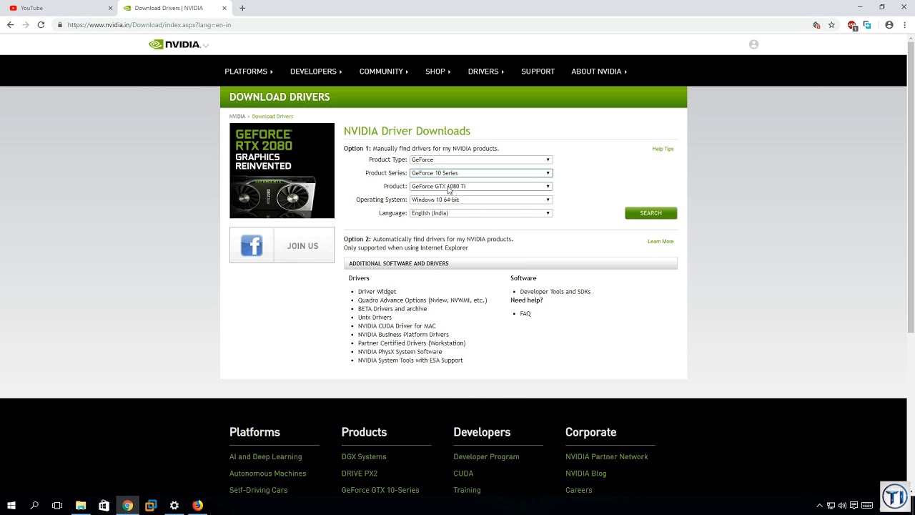Open BETA Drivers and archive link
Viewport: 915px width, 515px height.
392,309
